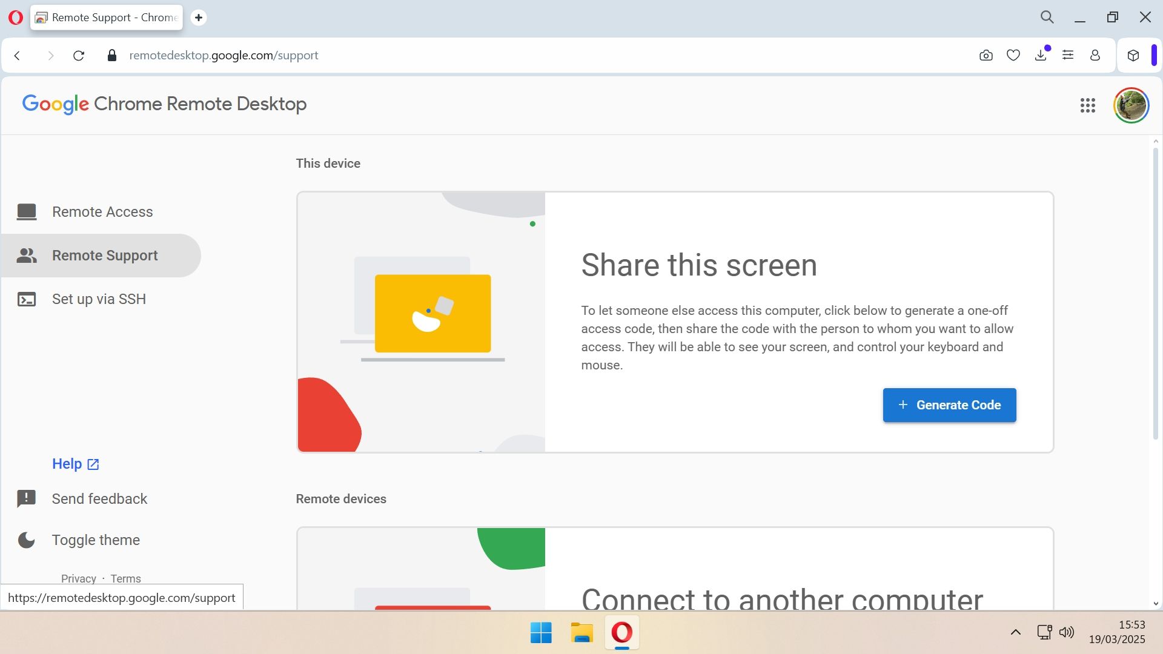The width and height of the screenshot is (1163, 654).
Task: Toggle dark theme with the moon icon
Action: pyautogui.click(x=27, y=540)
